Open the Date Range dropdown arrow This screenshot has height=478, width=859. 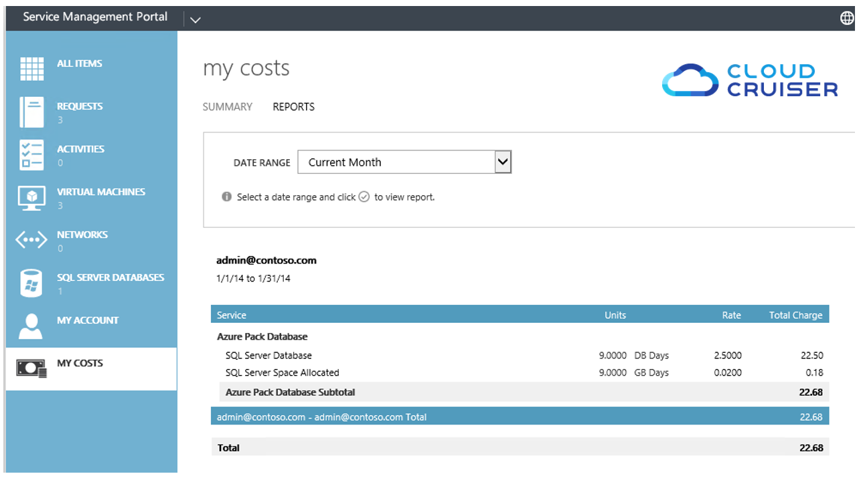pos(503,162)
